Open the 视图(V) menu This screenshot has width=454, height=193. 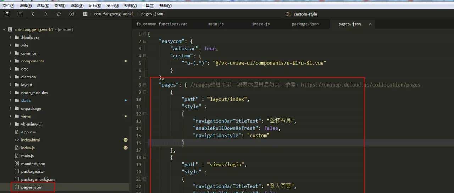pos(131,6)
